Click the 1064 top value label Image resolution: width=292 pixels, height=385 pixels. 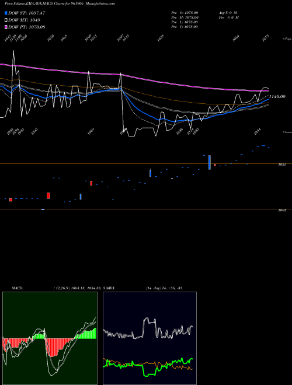click(236, 38)
